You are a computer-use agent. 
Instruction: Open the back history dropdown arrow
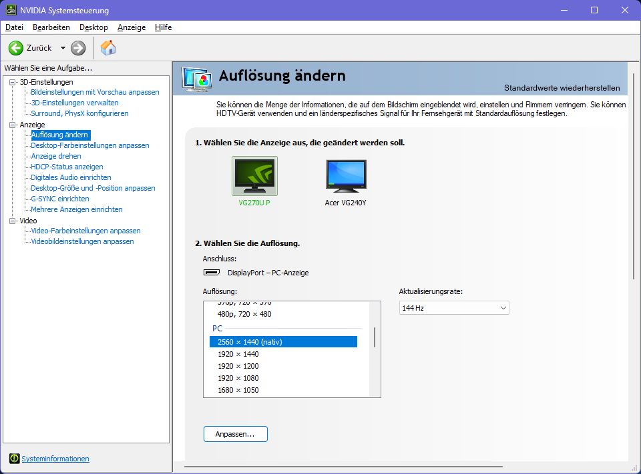(x=63, y=48)
